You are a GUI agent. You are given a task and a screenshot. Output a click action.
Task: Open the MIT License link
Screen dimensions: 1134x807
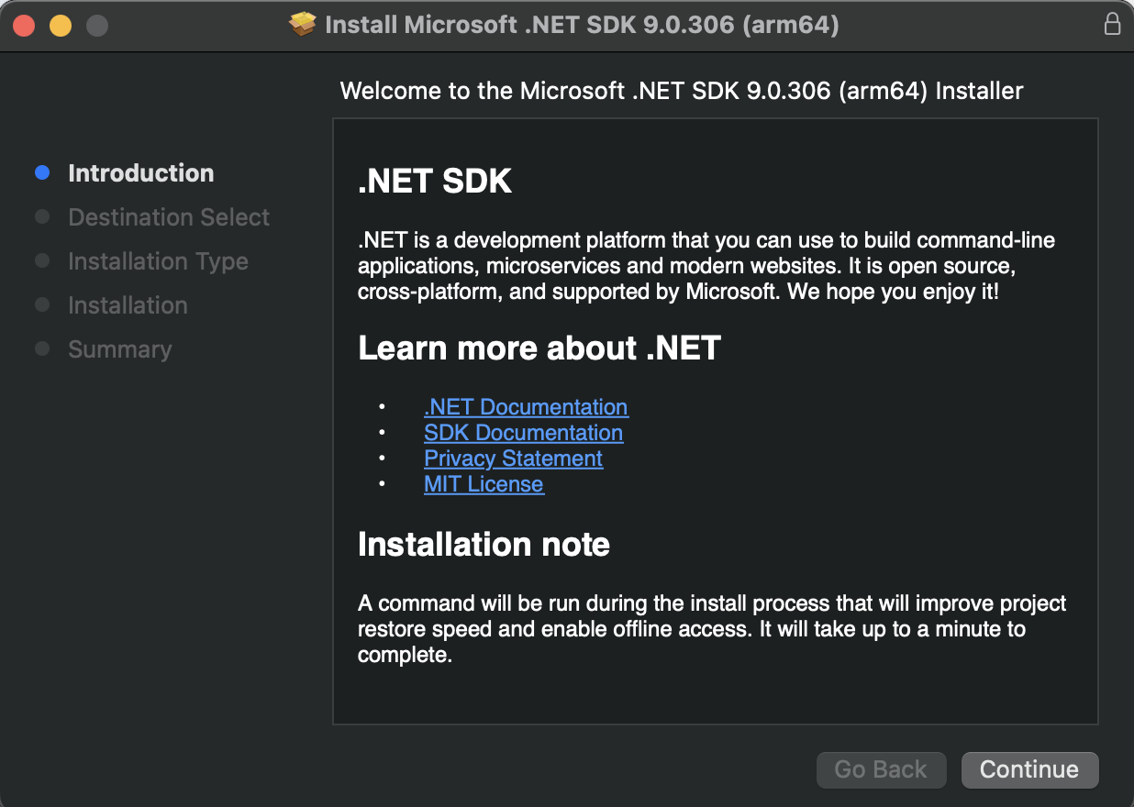[x=484, y=483]
